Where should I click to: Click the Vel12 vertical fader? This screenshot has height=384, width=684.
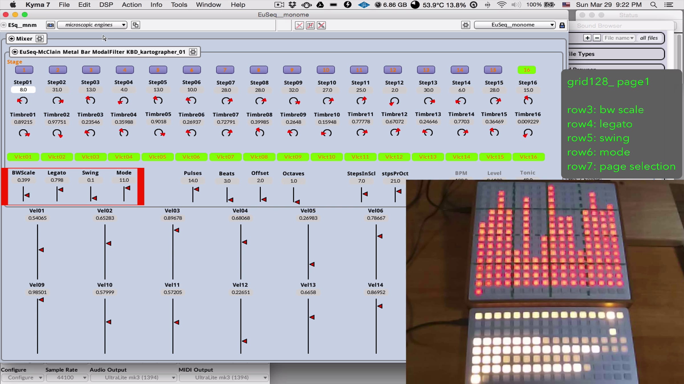(241, 326)
